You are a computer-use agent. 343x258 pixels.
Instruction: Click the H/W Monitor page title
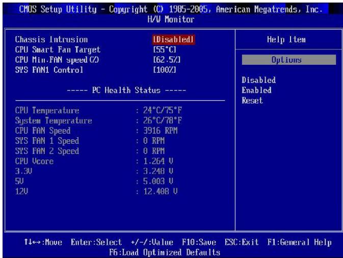[171, 19]
